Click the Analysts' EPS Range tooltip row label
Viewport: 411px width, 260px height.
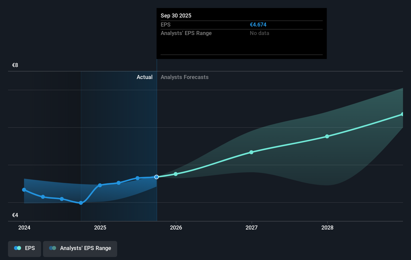186,33
